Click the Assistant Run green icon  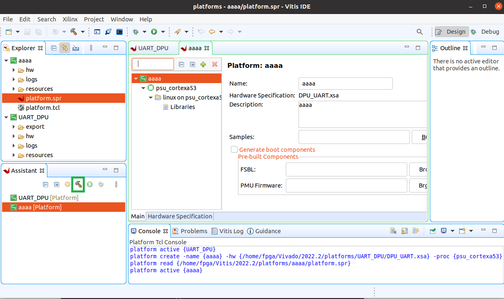tap(89, 185)
